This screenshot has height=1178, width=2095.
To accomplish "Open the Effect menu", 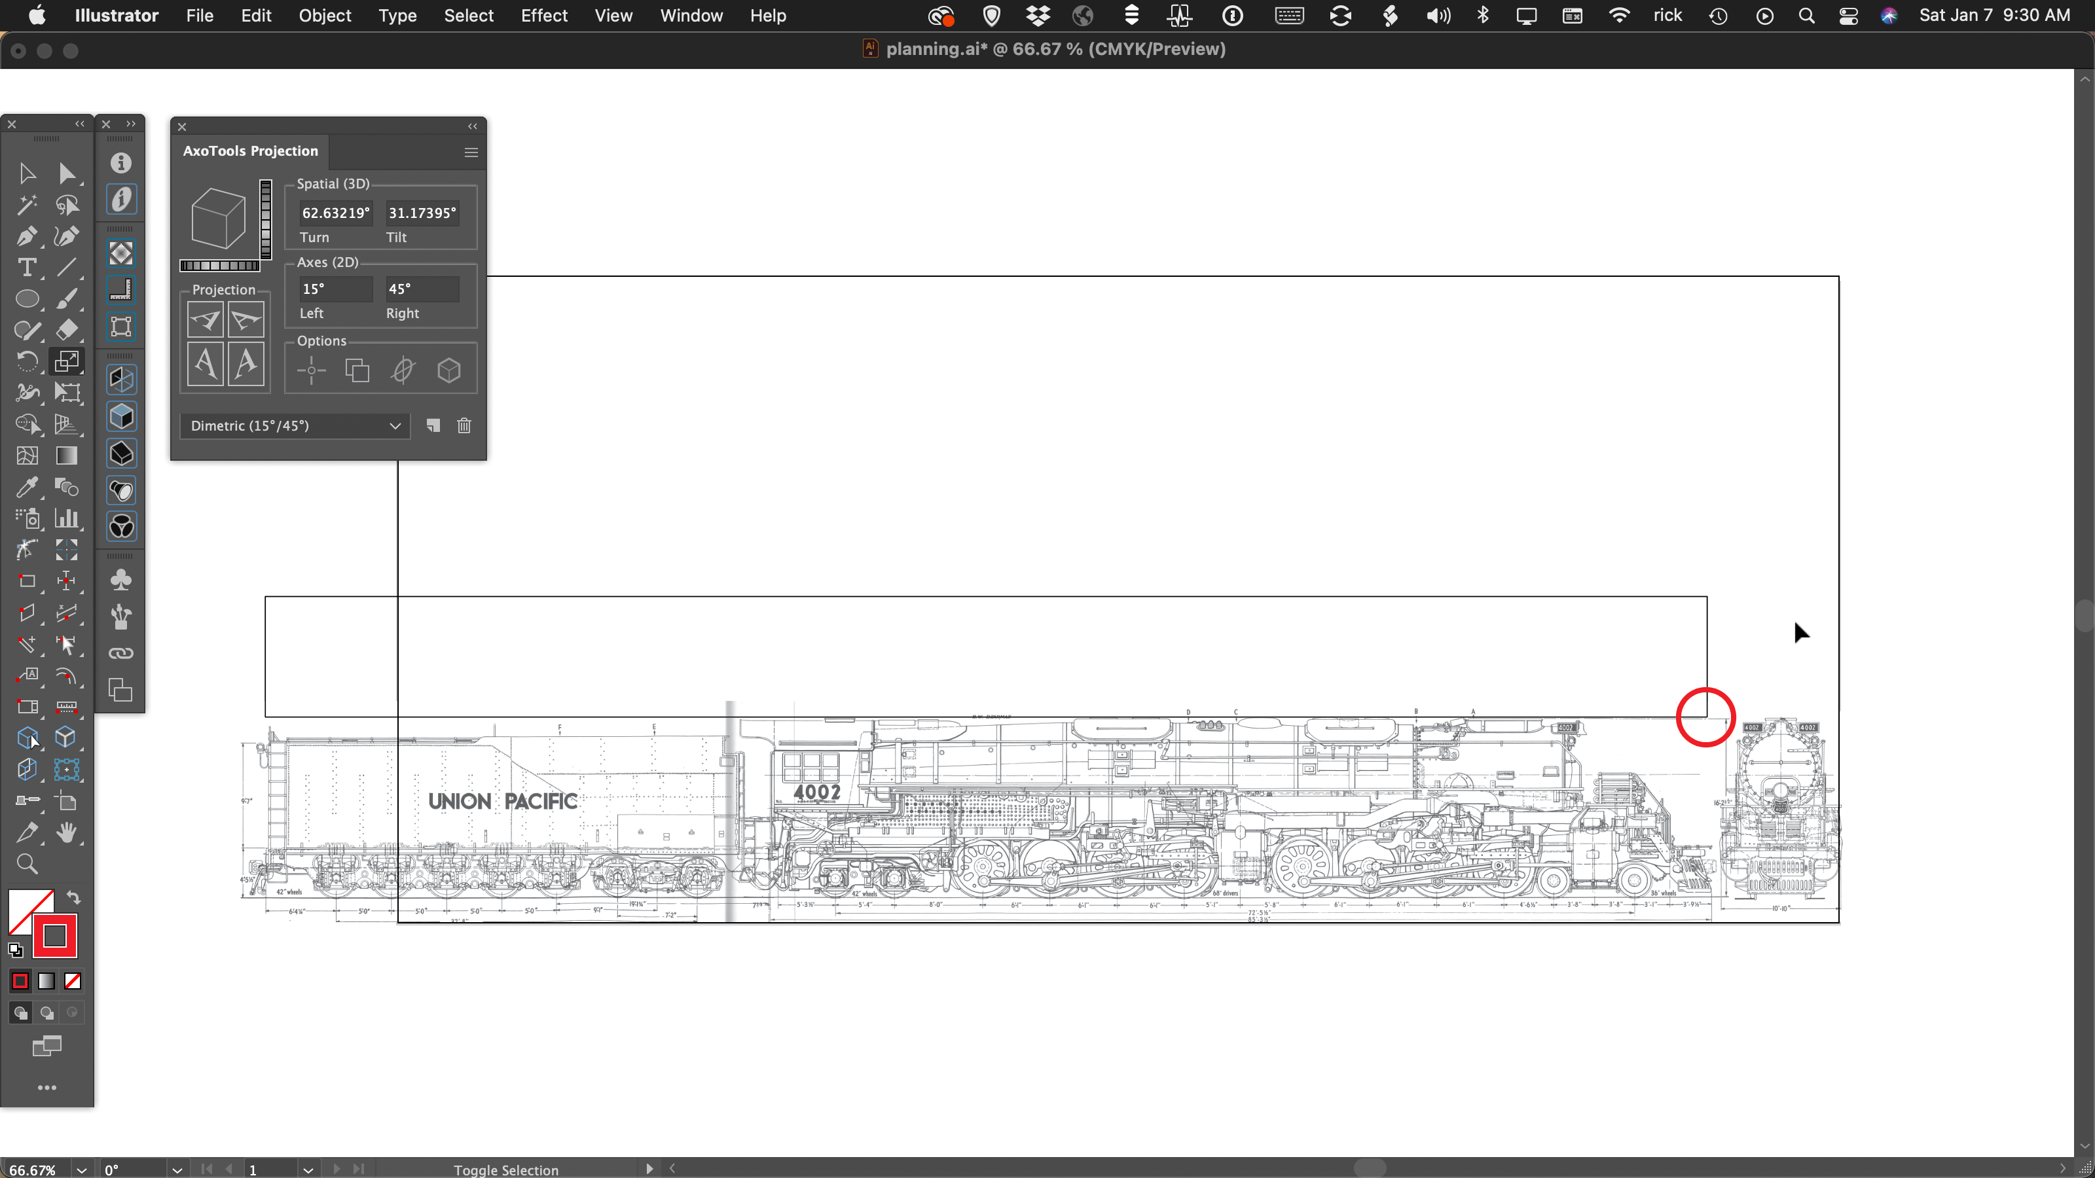I will (x=544, y=16).
